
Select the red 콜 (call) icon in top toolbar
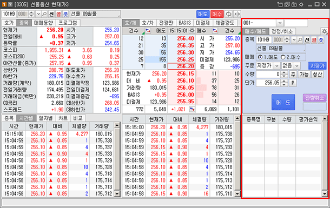[x=58, y=14]
